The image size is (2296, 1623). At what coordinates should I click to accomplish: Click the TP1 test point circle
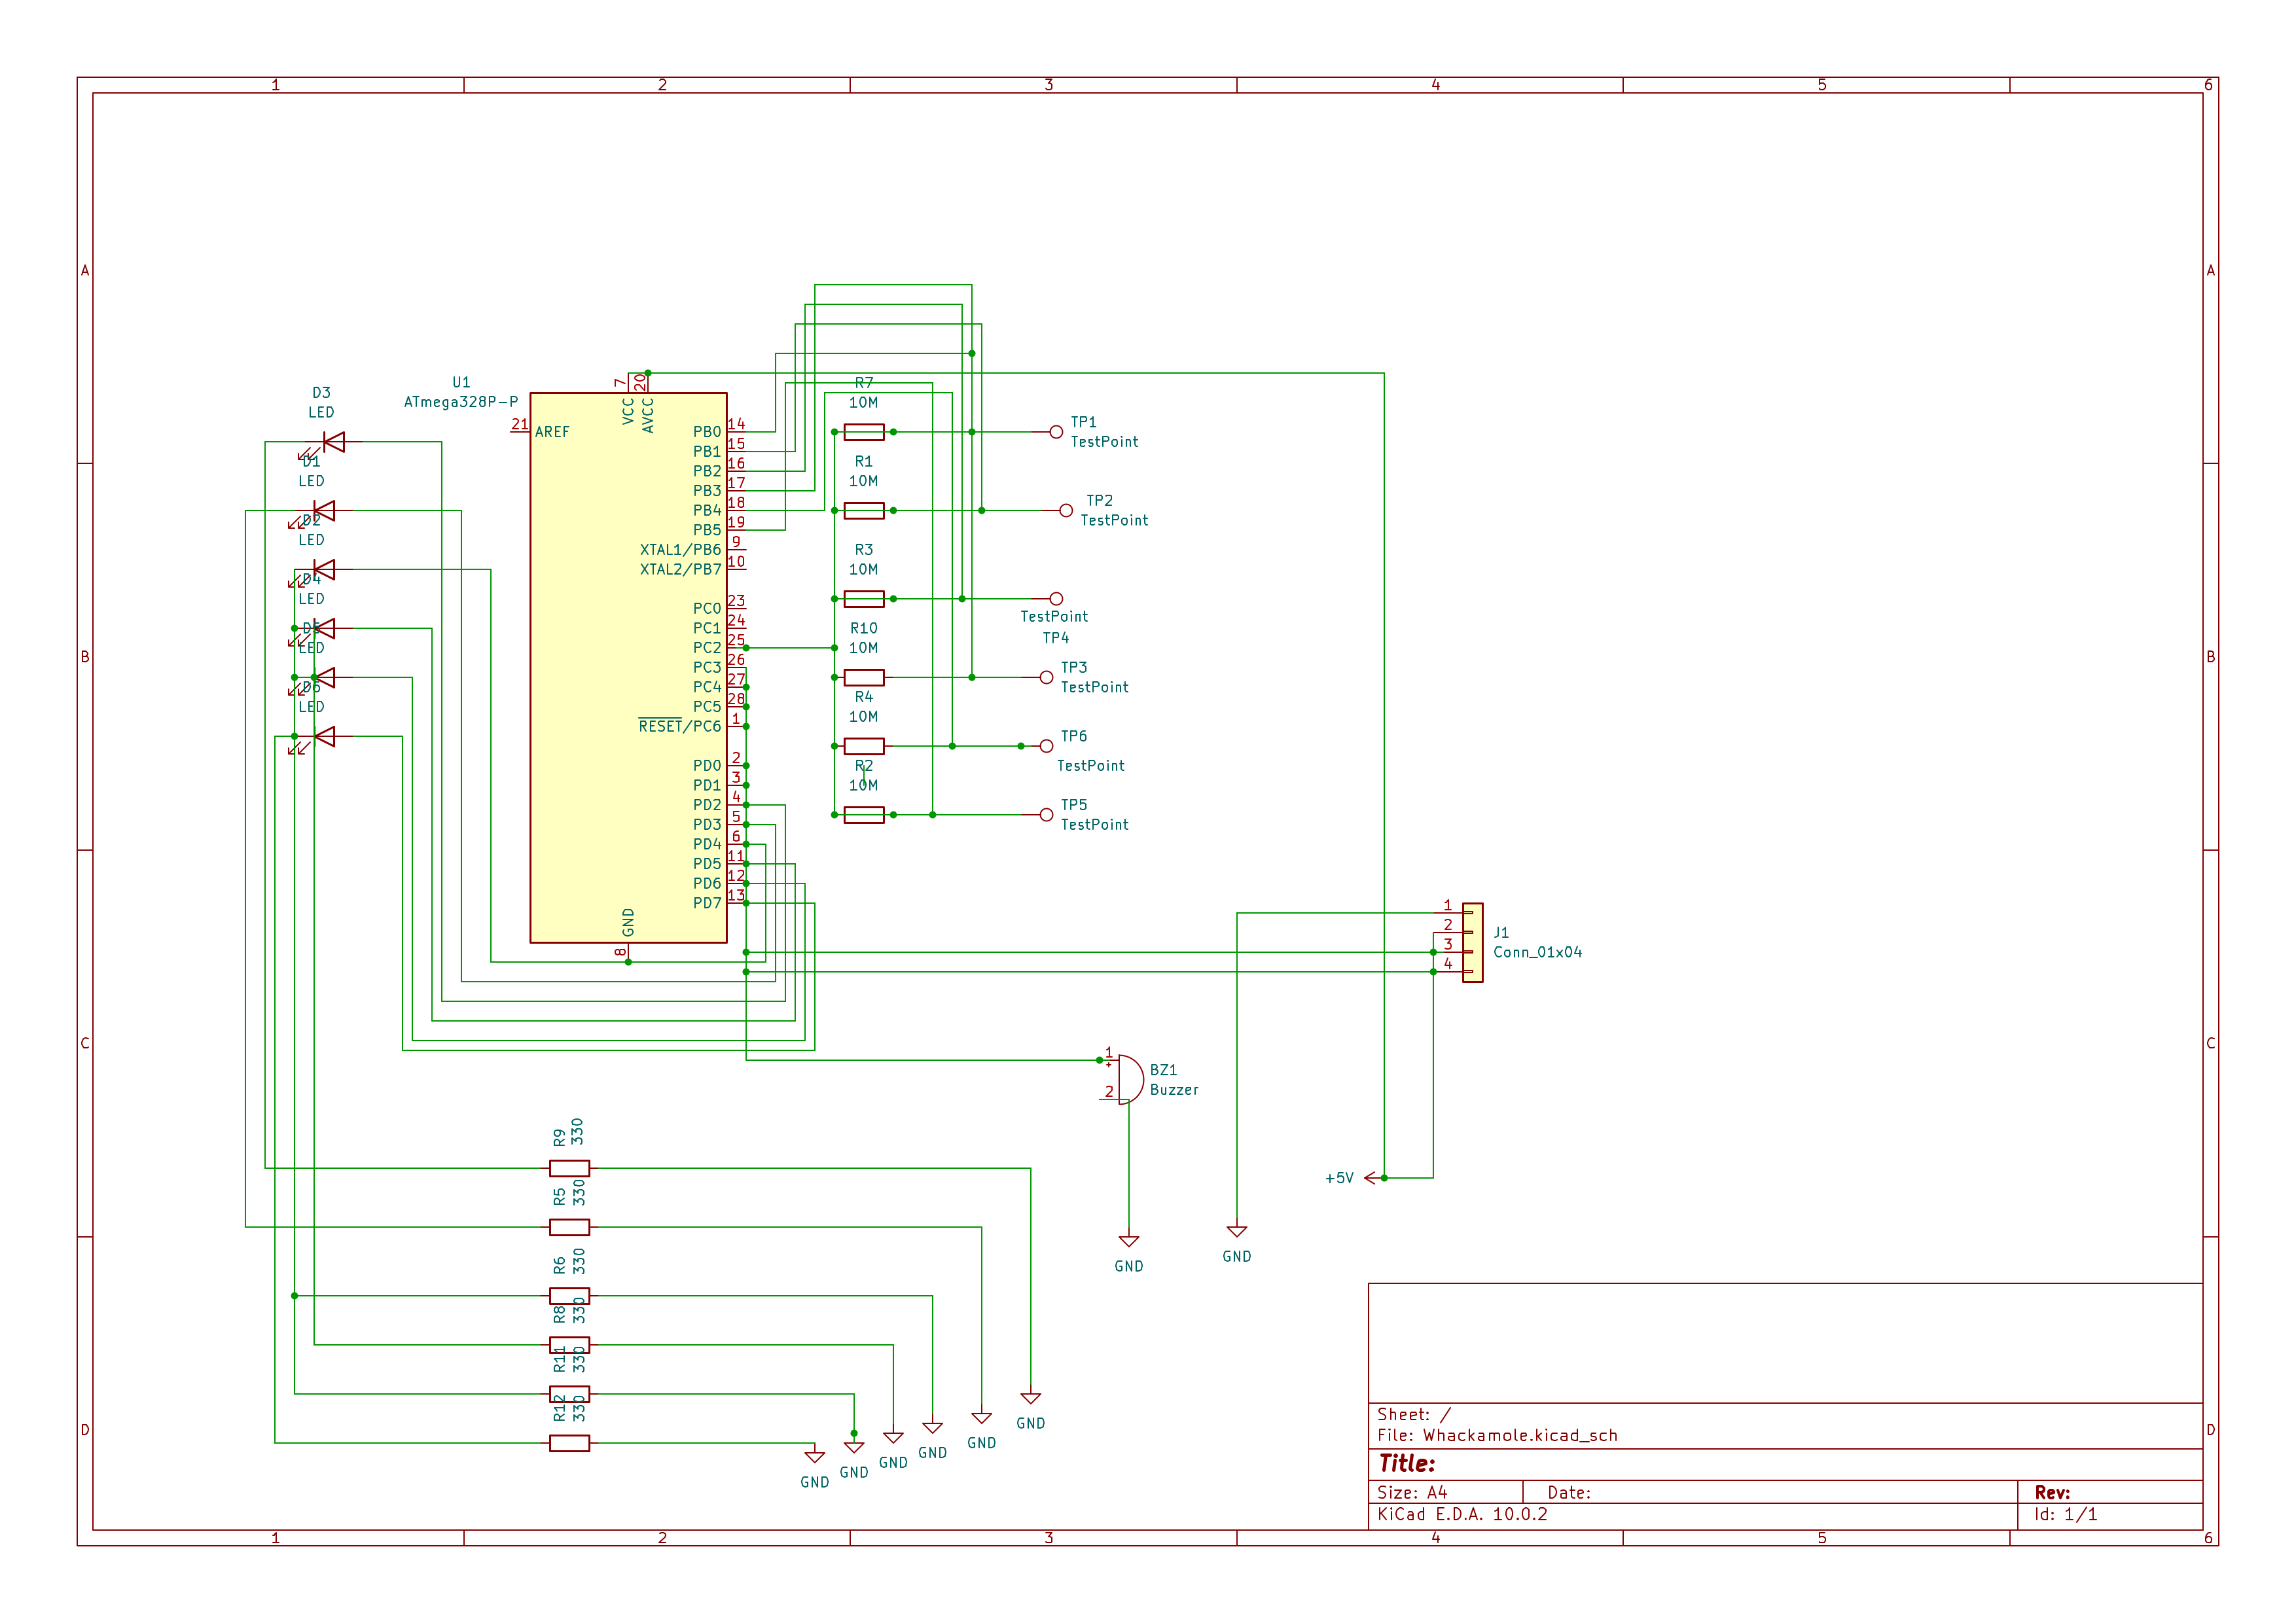tap(1056, 432)
